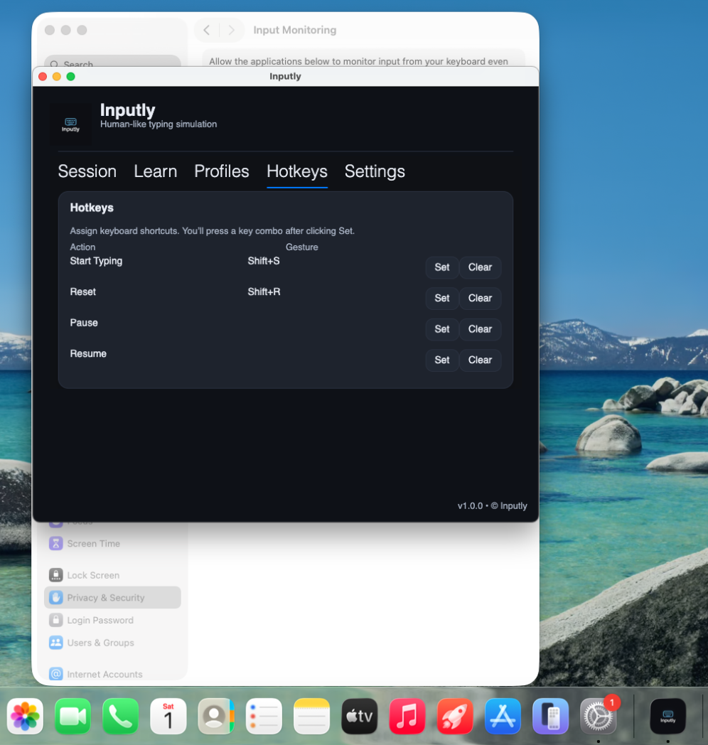Open the Music app from the dock
Screen dimensions: 708x745
[x=407, y=715]
